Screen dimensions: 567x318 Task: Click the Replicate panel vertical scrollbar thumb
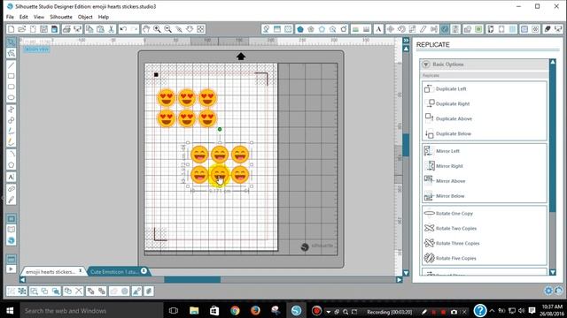coord(553,139)
